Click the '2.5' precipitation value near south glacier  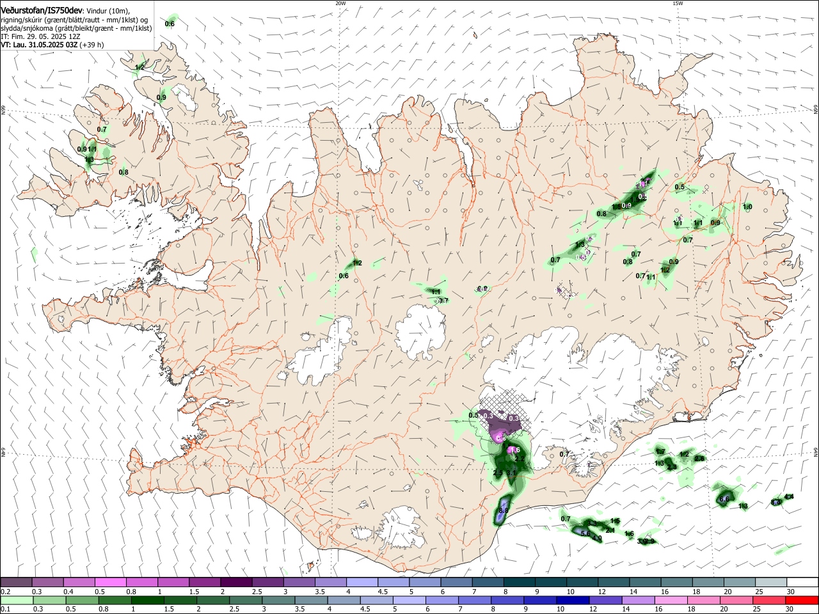click(x=498, y=473)
